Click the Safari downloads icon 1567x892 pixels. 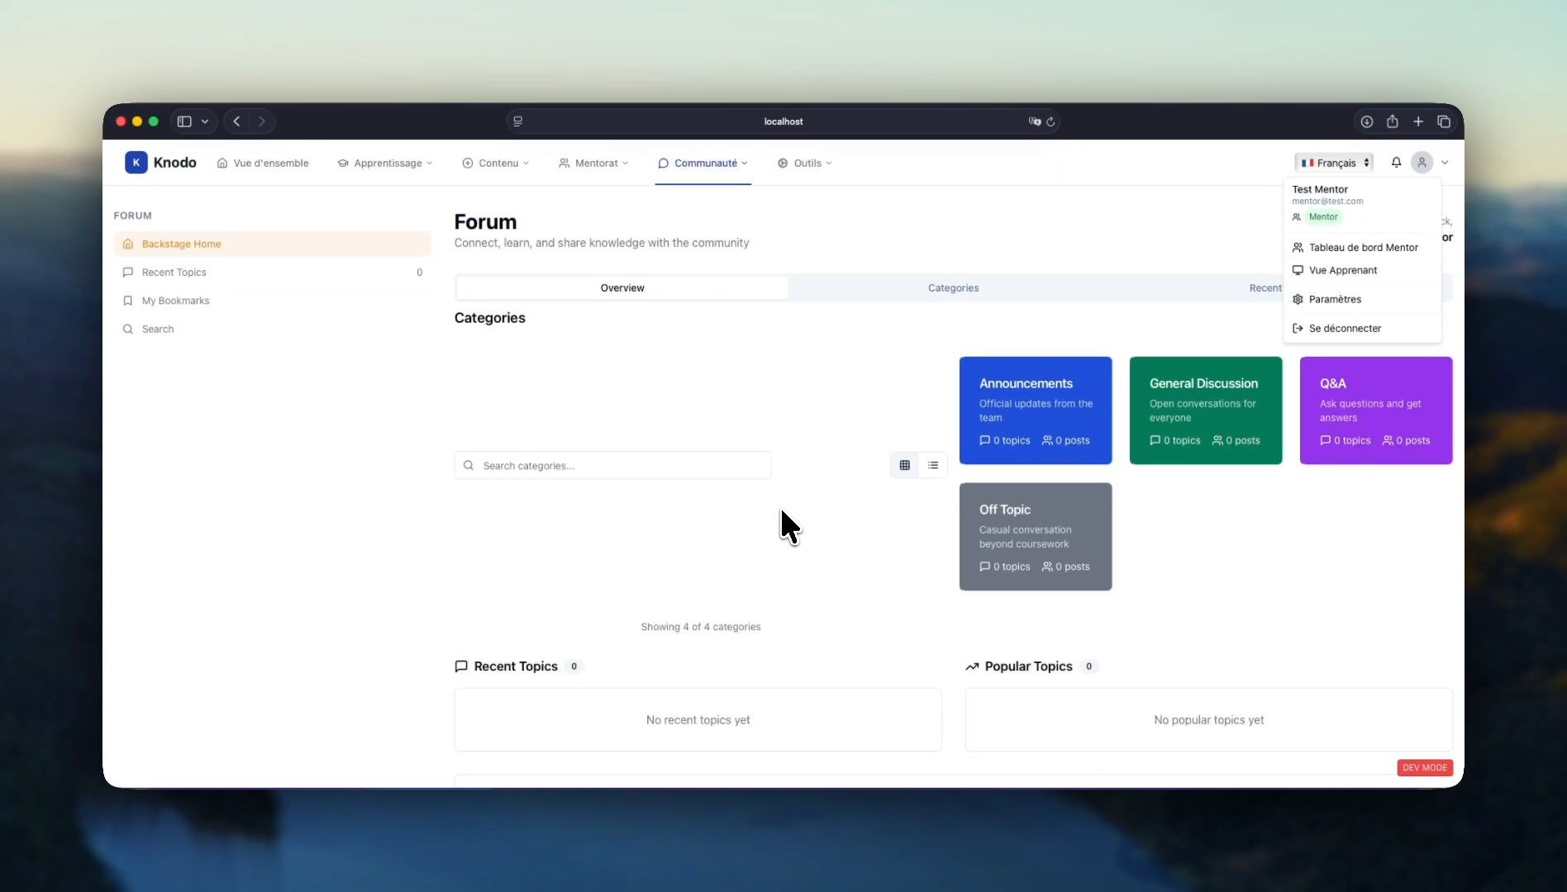[x=1367, y=121]
